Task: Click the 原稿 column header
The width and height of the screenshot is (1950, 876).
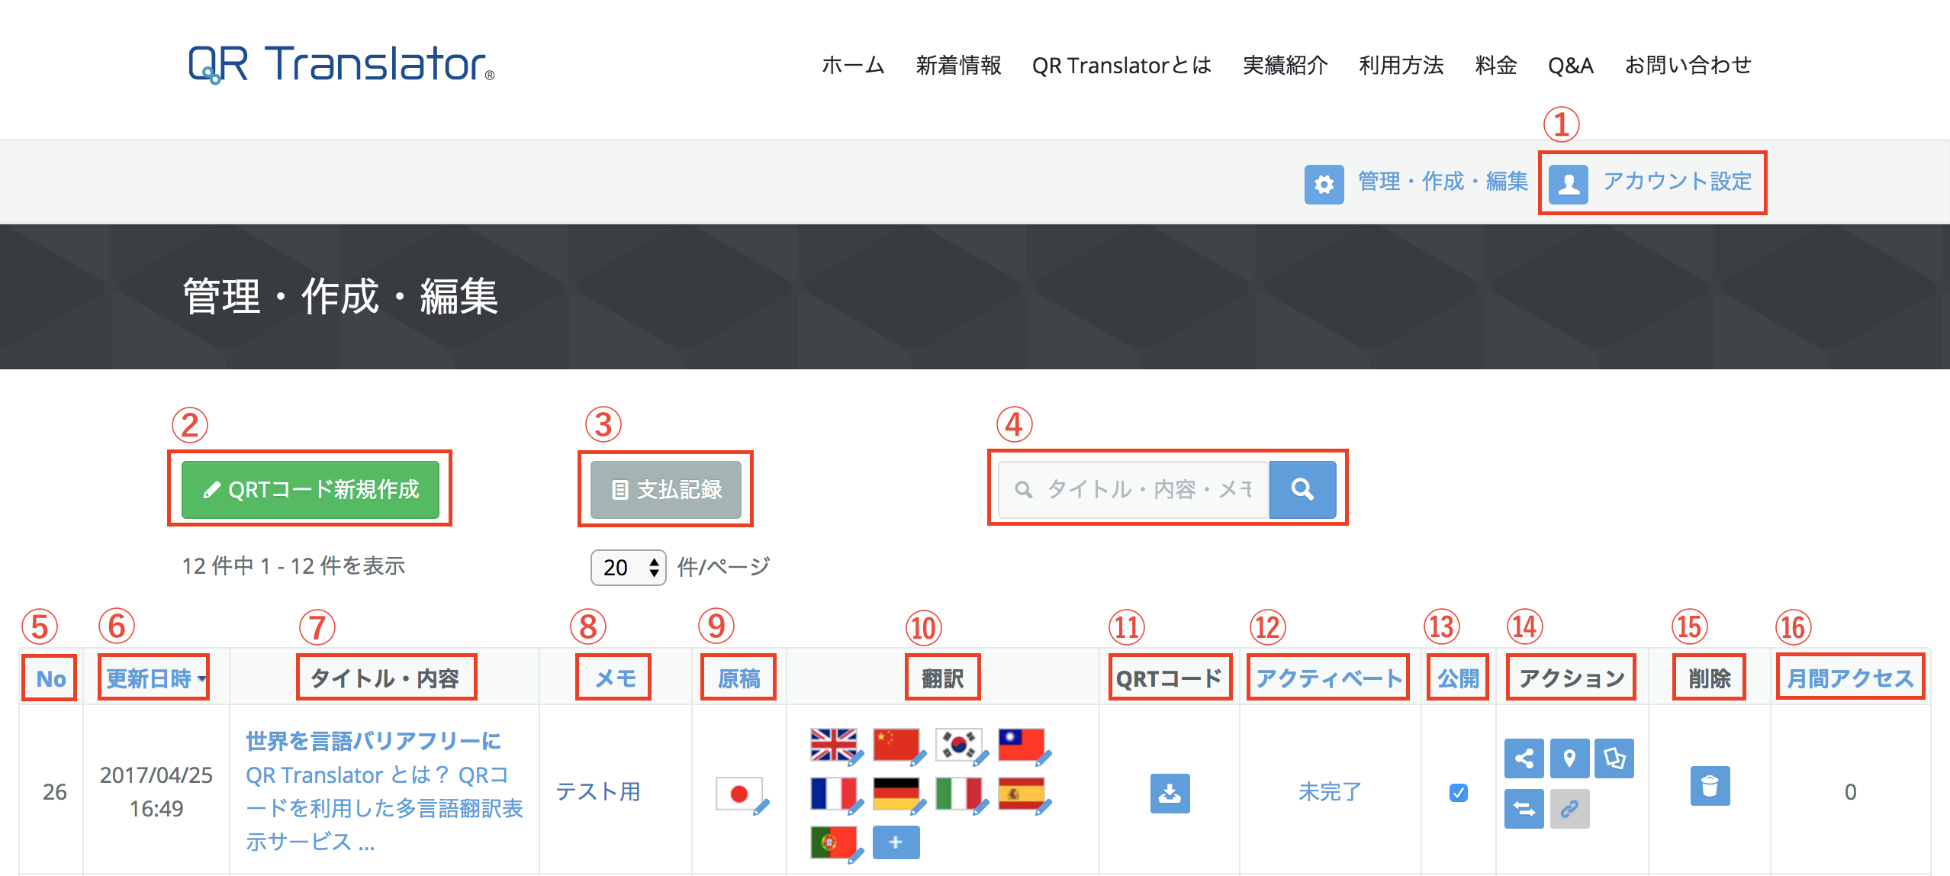Action: [739, 678]
